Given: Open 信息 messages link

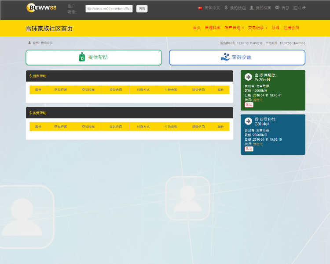Looking at the screenshot, I should 285,8.
